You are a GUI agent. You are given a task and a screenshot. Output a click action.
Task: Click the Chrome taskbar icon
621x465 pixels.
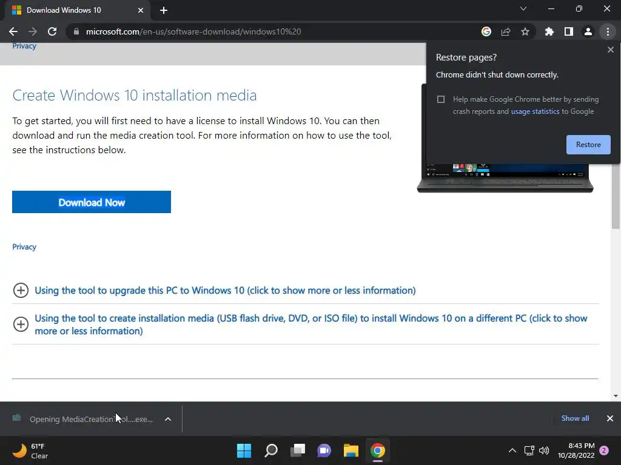coord(378,450)
